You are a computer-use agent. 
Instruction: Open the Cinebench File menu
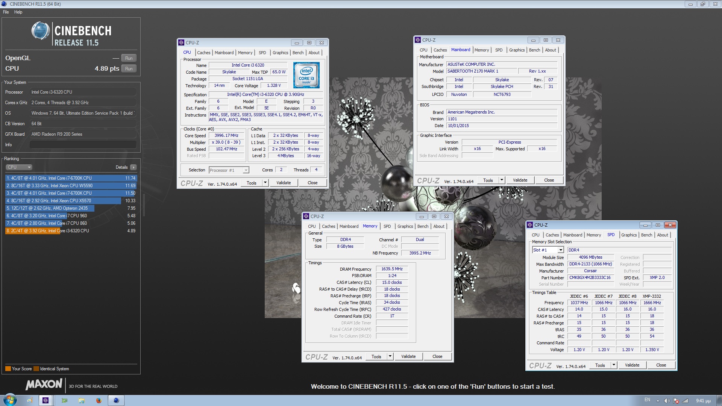[6, 12]
